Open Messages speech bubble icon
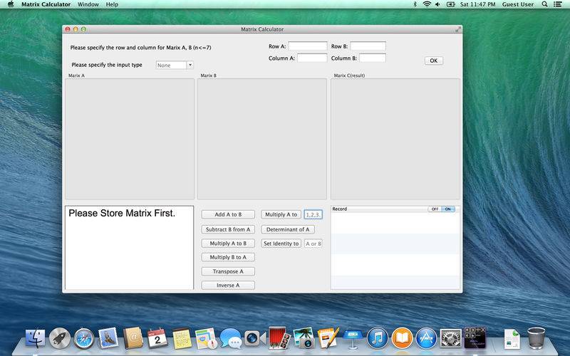 coord(230,337)
